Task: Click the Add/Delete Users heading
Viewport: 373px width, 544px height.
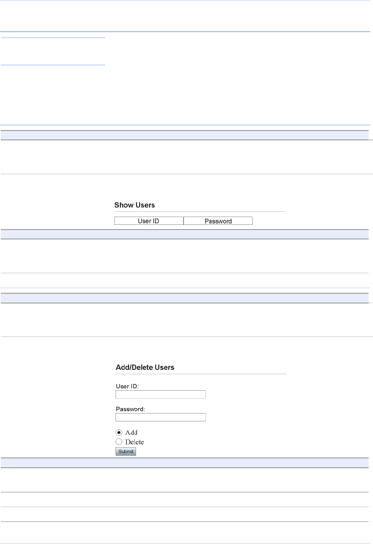Action: tap(145, 368)
